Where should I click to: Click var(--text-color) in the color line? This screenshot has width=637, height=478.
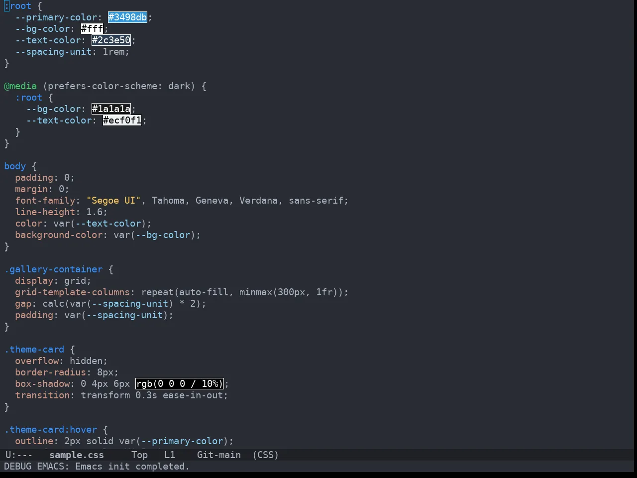point(100,224)
